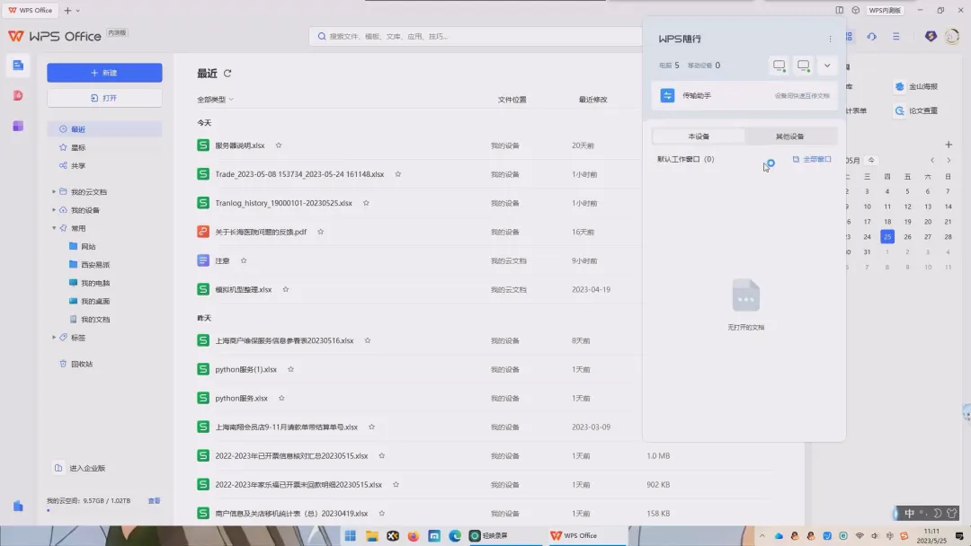Open the 全部类型 file type filter

click(215, 99)
